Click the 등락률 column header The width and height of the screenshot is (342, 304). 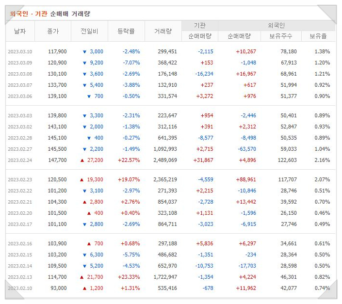tap(126, 31)
